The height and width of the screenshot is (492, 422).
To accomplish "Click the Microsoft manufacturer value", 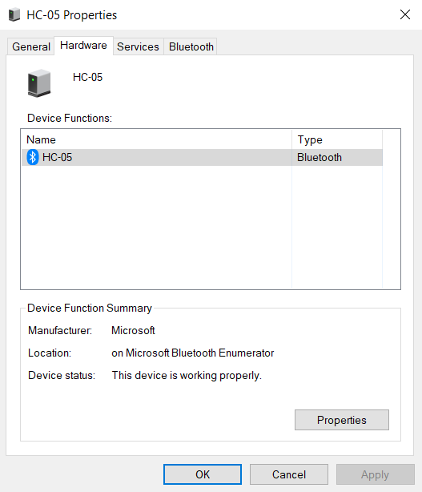I will [x=133, y=330].
